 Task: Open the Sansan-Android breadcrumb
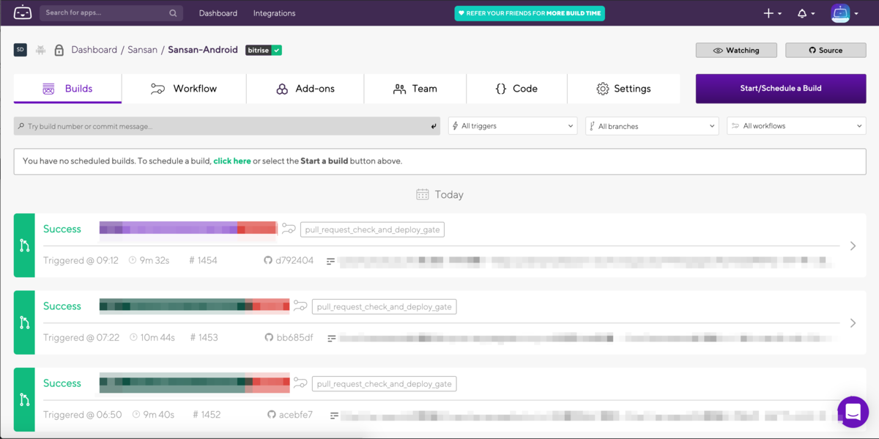pos(203,50)
